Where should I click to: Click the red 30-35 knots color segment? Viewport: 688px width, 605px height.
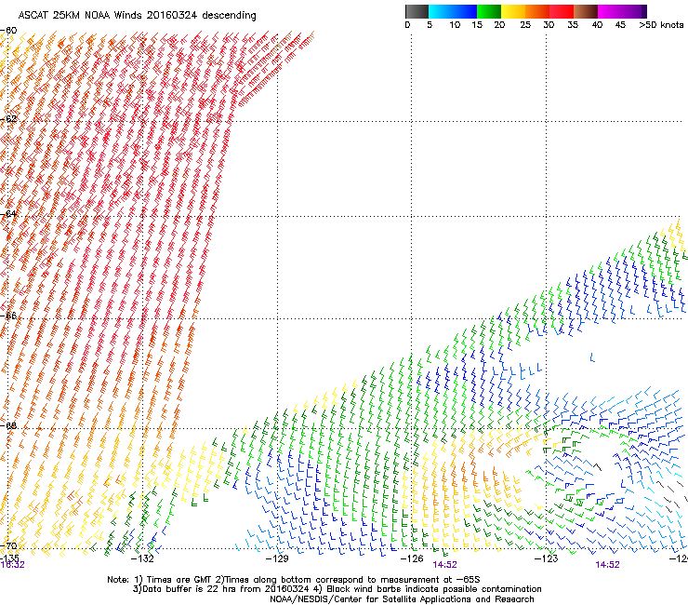562,11
